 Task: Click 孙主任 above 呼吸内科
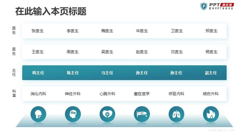point(176,73)
